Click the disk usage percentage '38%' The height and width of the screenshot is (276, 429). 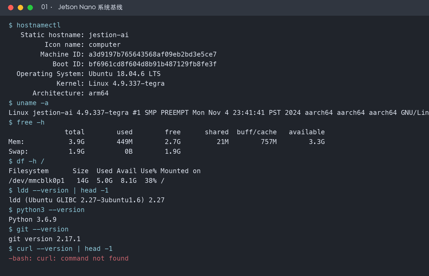pyautogui.click(x=151, y=181)
